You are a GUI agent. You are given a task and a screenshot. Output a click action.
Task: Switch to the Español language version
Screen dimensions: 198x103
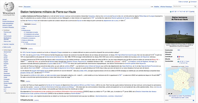point(6,64)
